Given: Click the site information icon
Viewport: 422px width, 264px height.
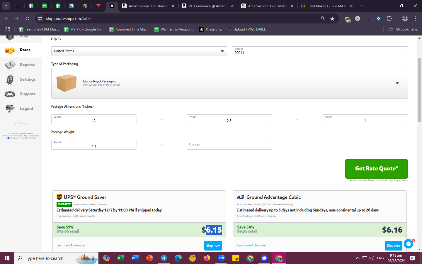Looking at the screenshot, I should pos(40,18).
